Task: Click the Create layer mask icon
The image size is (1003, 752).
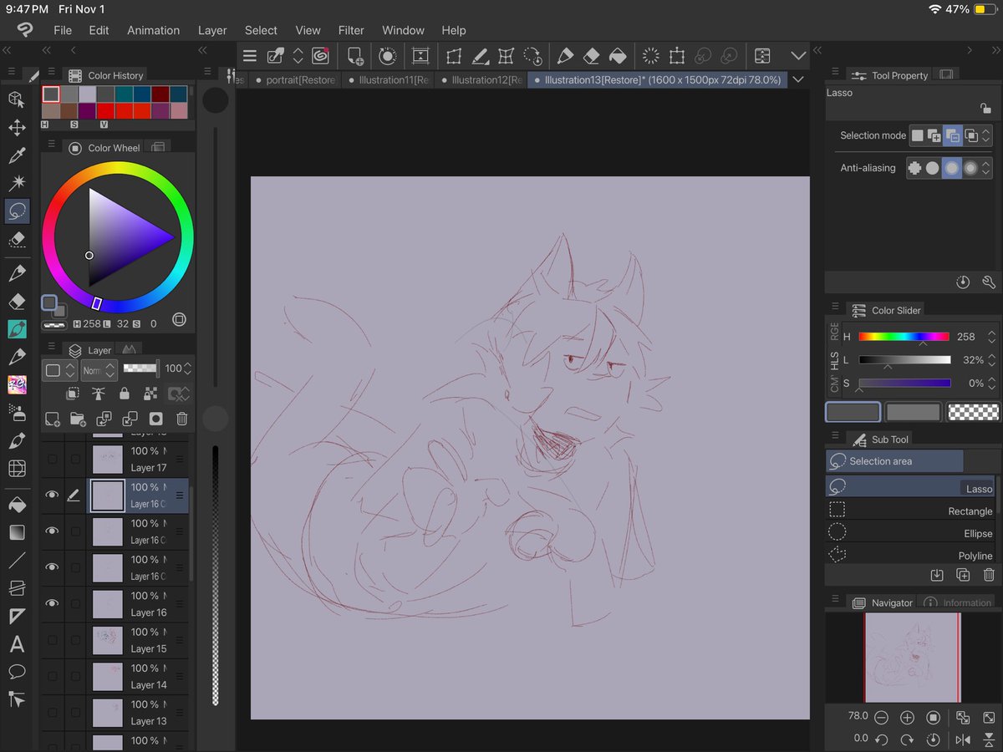Action: [x=155, y=419]
